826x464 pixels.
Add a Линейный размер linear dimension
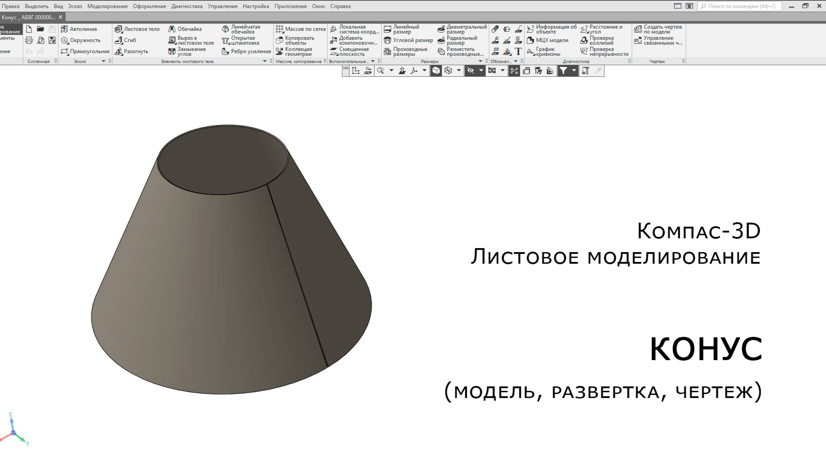click(x=402, y=29)
